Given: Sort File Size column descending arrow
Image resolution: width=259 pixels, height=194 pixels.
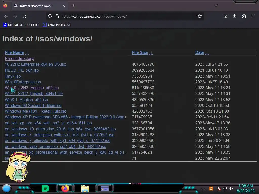Looking at the screenshot, I should click(151, 53).
